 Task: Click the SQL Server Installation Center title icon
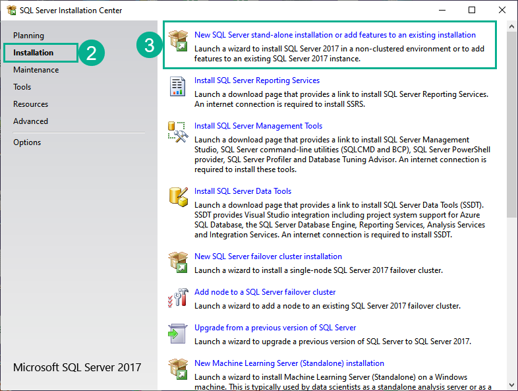(12, 11)
